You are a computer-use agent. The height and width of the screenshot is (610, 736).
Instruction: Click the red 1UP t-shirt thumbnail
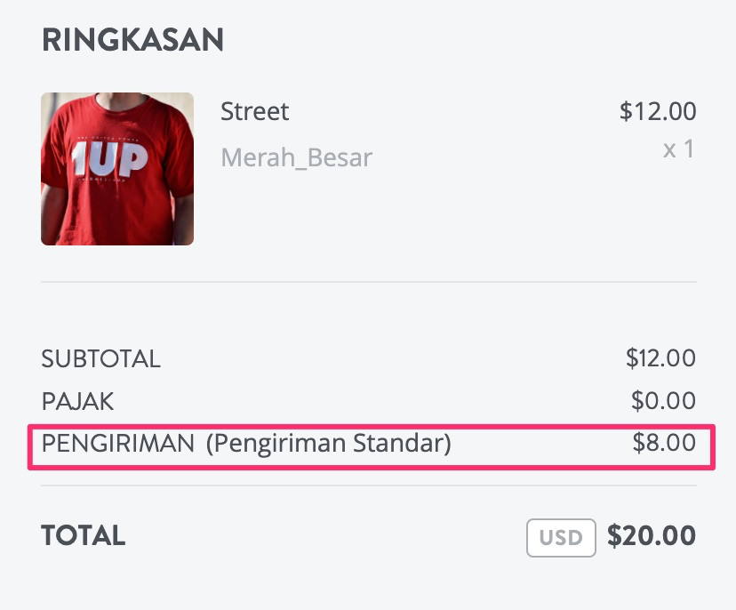(x=117, y=169)
